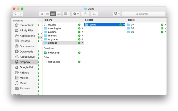Open Music in sidebar
The width and height of the screenshot is (178, 111).
(x=25, y=83)
